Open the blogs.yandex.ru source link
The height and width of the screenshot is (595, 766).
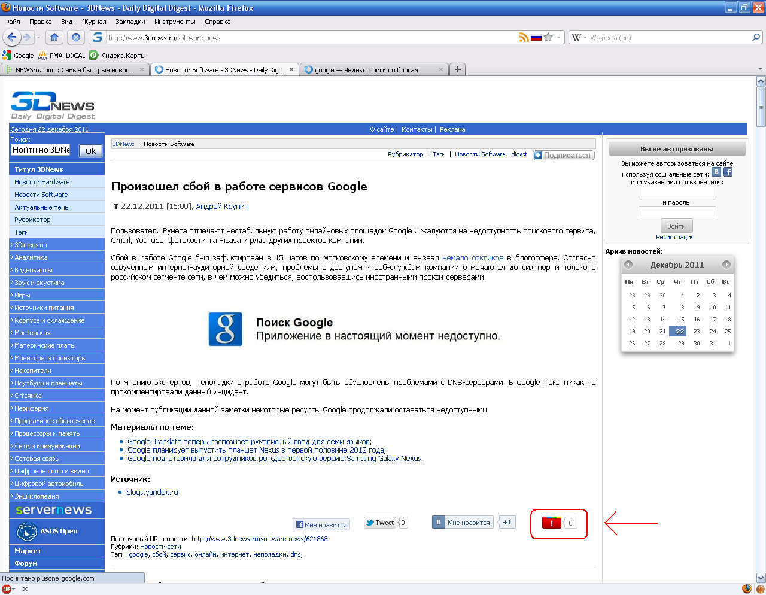point(152,493)
